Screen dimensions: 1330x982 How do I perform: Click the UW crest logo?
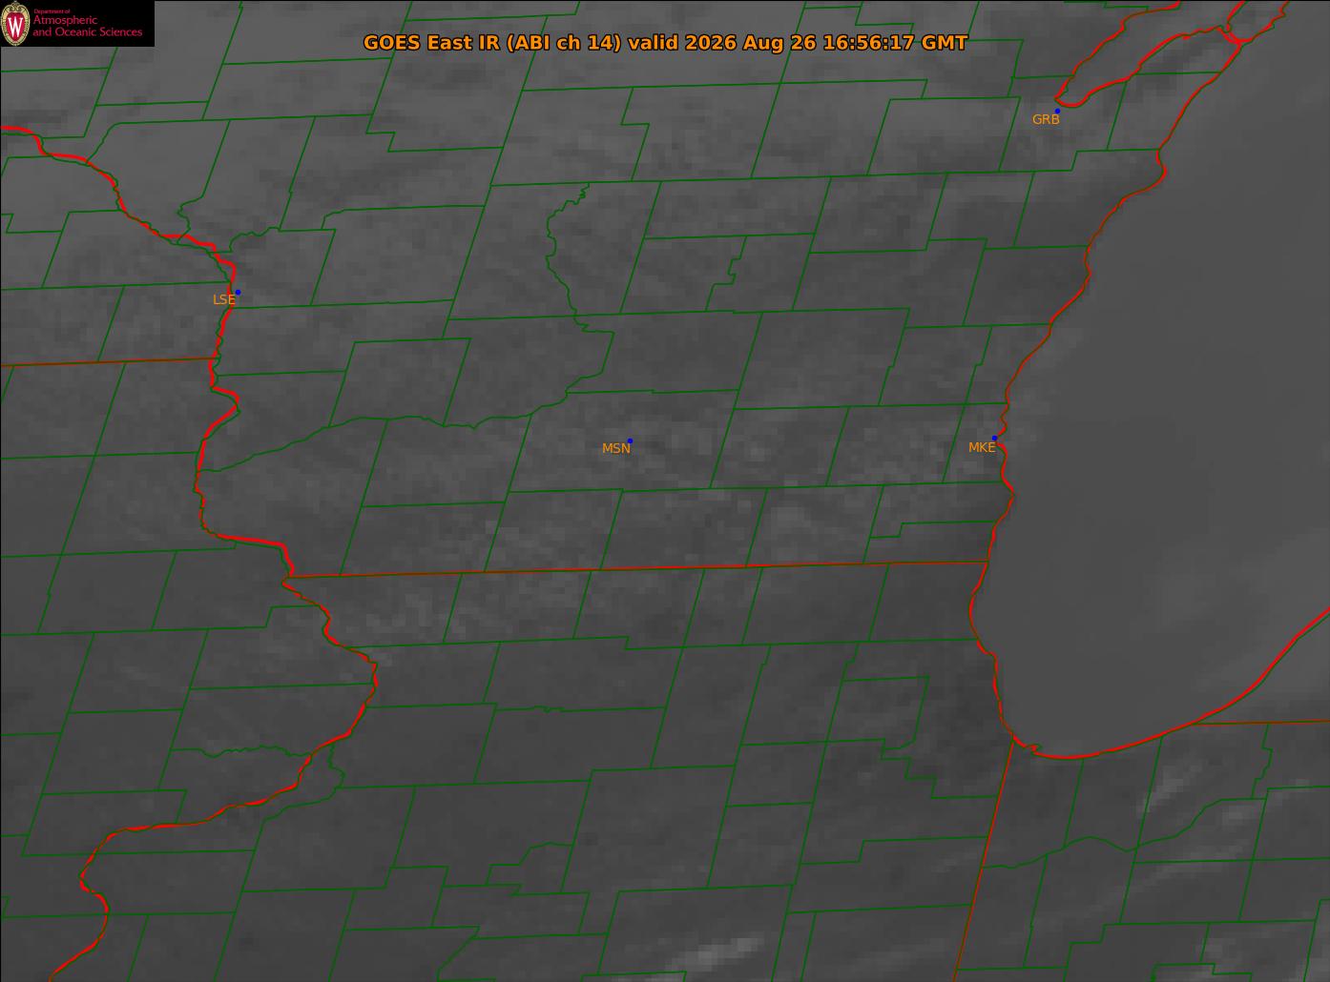click(15, 23)
